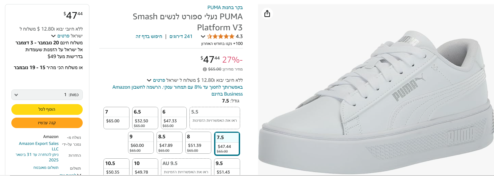Click the yellow Add to Cart button
This screenshot has width=494, height=176.
[47, 109]
